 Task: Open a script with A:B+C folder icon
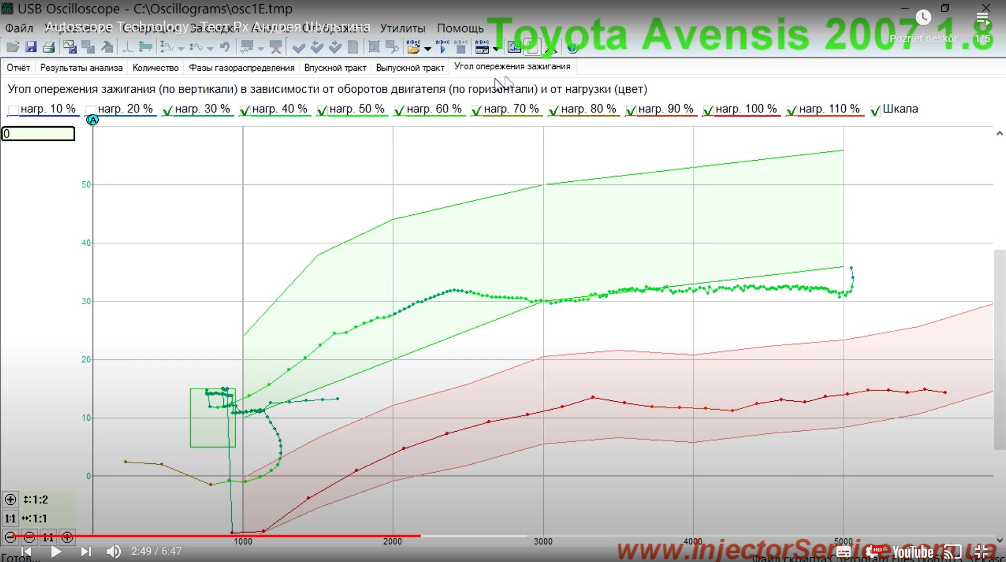coord(413,47)
